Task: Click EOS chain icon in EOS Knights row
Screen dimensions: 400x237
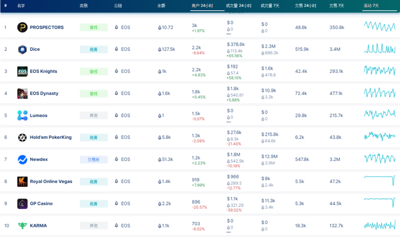Action: pyautogui.click(x=116, y=71)
